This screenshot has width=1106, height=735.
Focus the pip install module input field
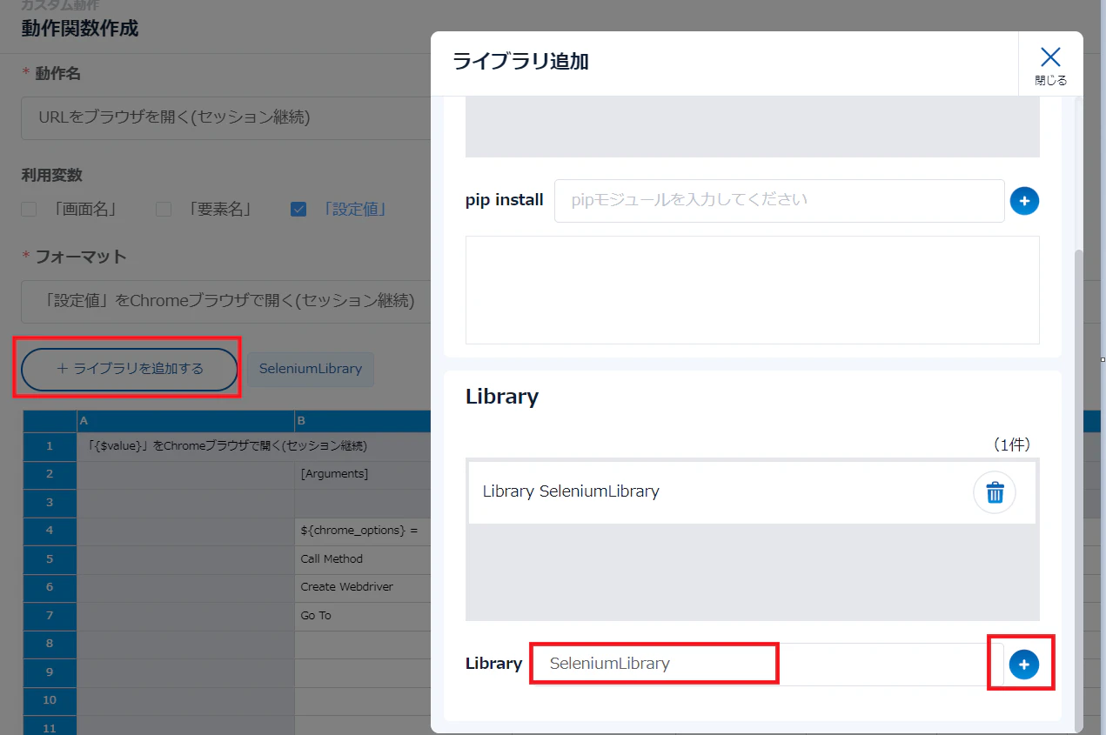780,201
